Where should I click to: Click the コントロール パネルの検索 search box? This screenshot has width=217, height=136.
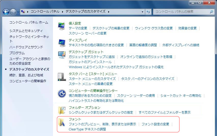[x=181, y=12]
